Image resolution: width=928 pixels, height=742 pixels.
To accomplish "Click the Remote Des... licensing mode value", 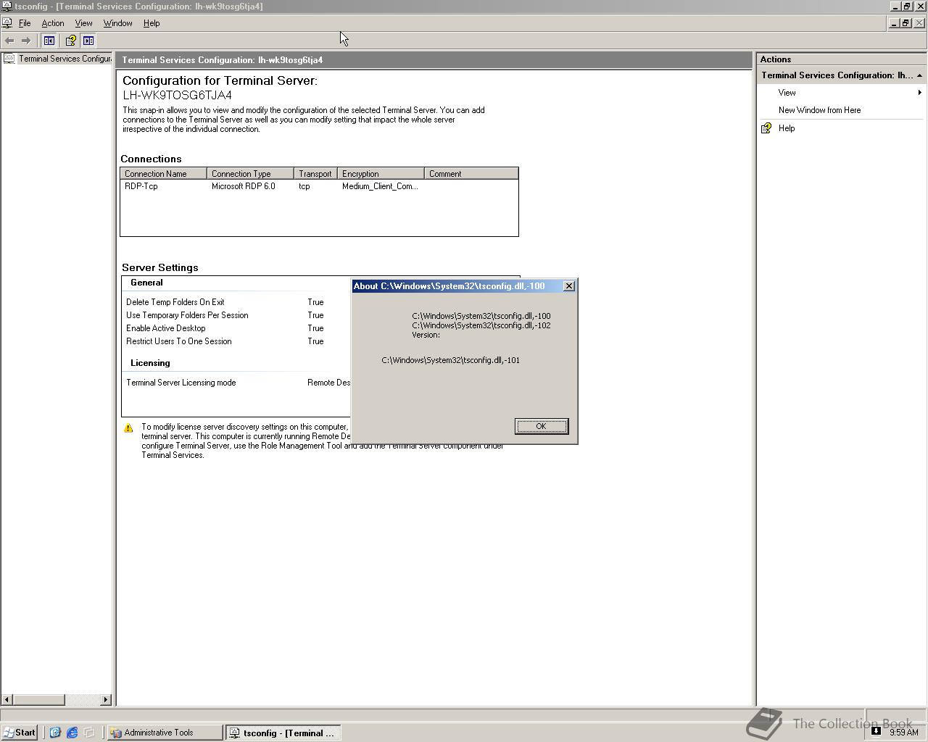I will 328,383.
